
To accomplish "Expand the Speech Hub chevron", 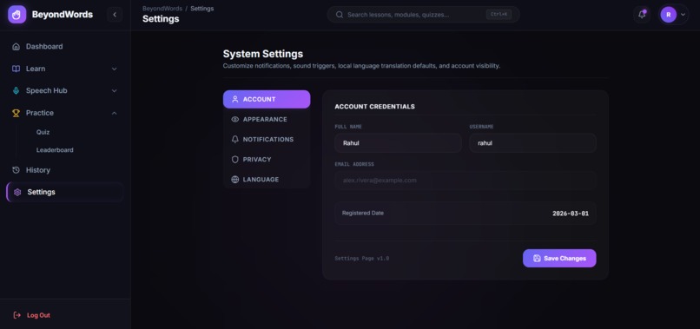I will 115,90.
